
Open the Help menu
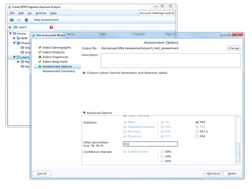tap(53, 13)
